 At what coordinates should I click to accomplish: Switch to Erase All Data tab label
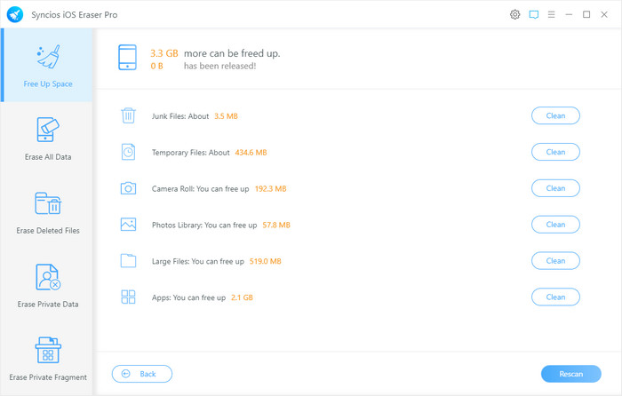[x=48, y=157]
